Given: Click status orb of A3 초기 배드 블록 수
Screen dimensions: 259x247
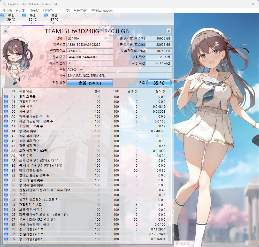Looking at the screenshot, I should pyautogui.click(x=6, y=126).
